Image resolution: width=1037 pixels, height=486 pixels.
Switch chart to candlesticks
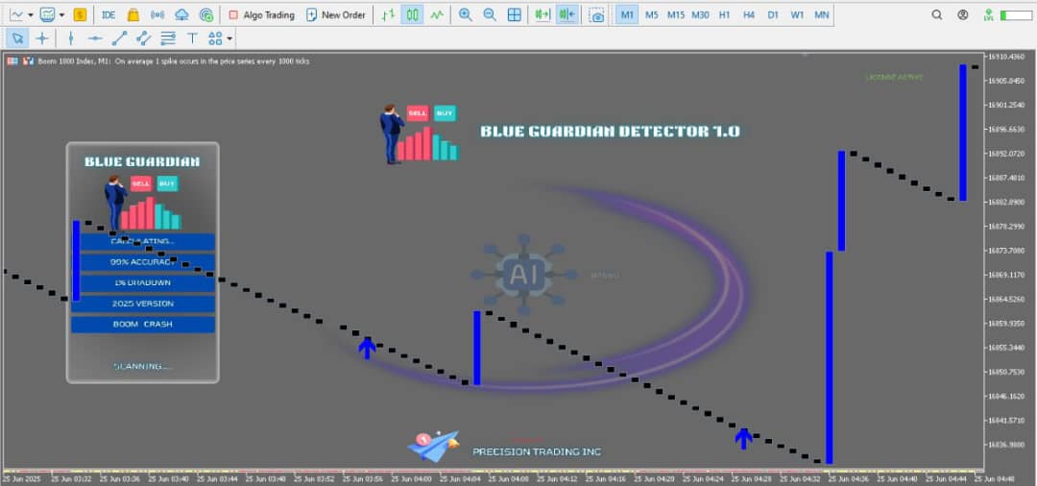pyautogui.click(x=413, y=14)
